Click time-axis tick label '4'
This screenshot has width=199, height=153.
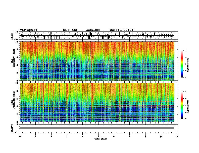tap(83, 136)
